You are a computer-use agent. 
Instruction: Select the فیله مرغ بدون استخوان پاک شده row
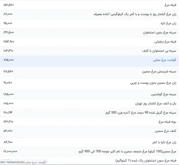(x=89, y=161)
